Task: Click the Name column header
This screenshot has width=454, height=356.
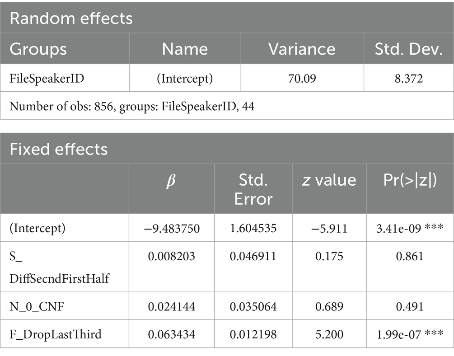Action: click(x=185, y=49)
